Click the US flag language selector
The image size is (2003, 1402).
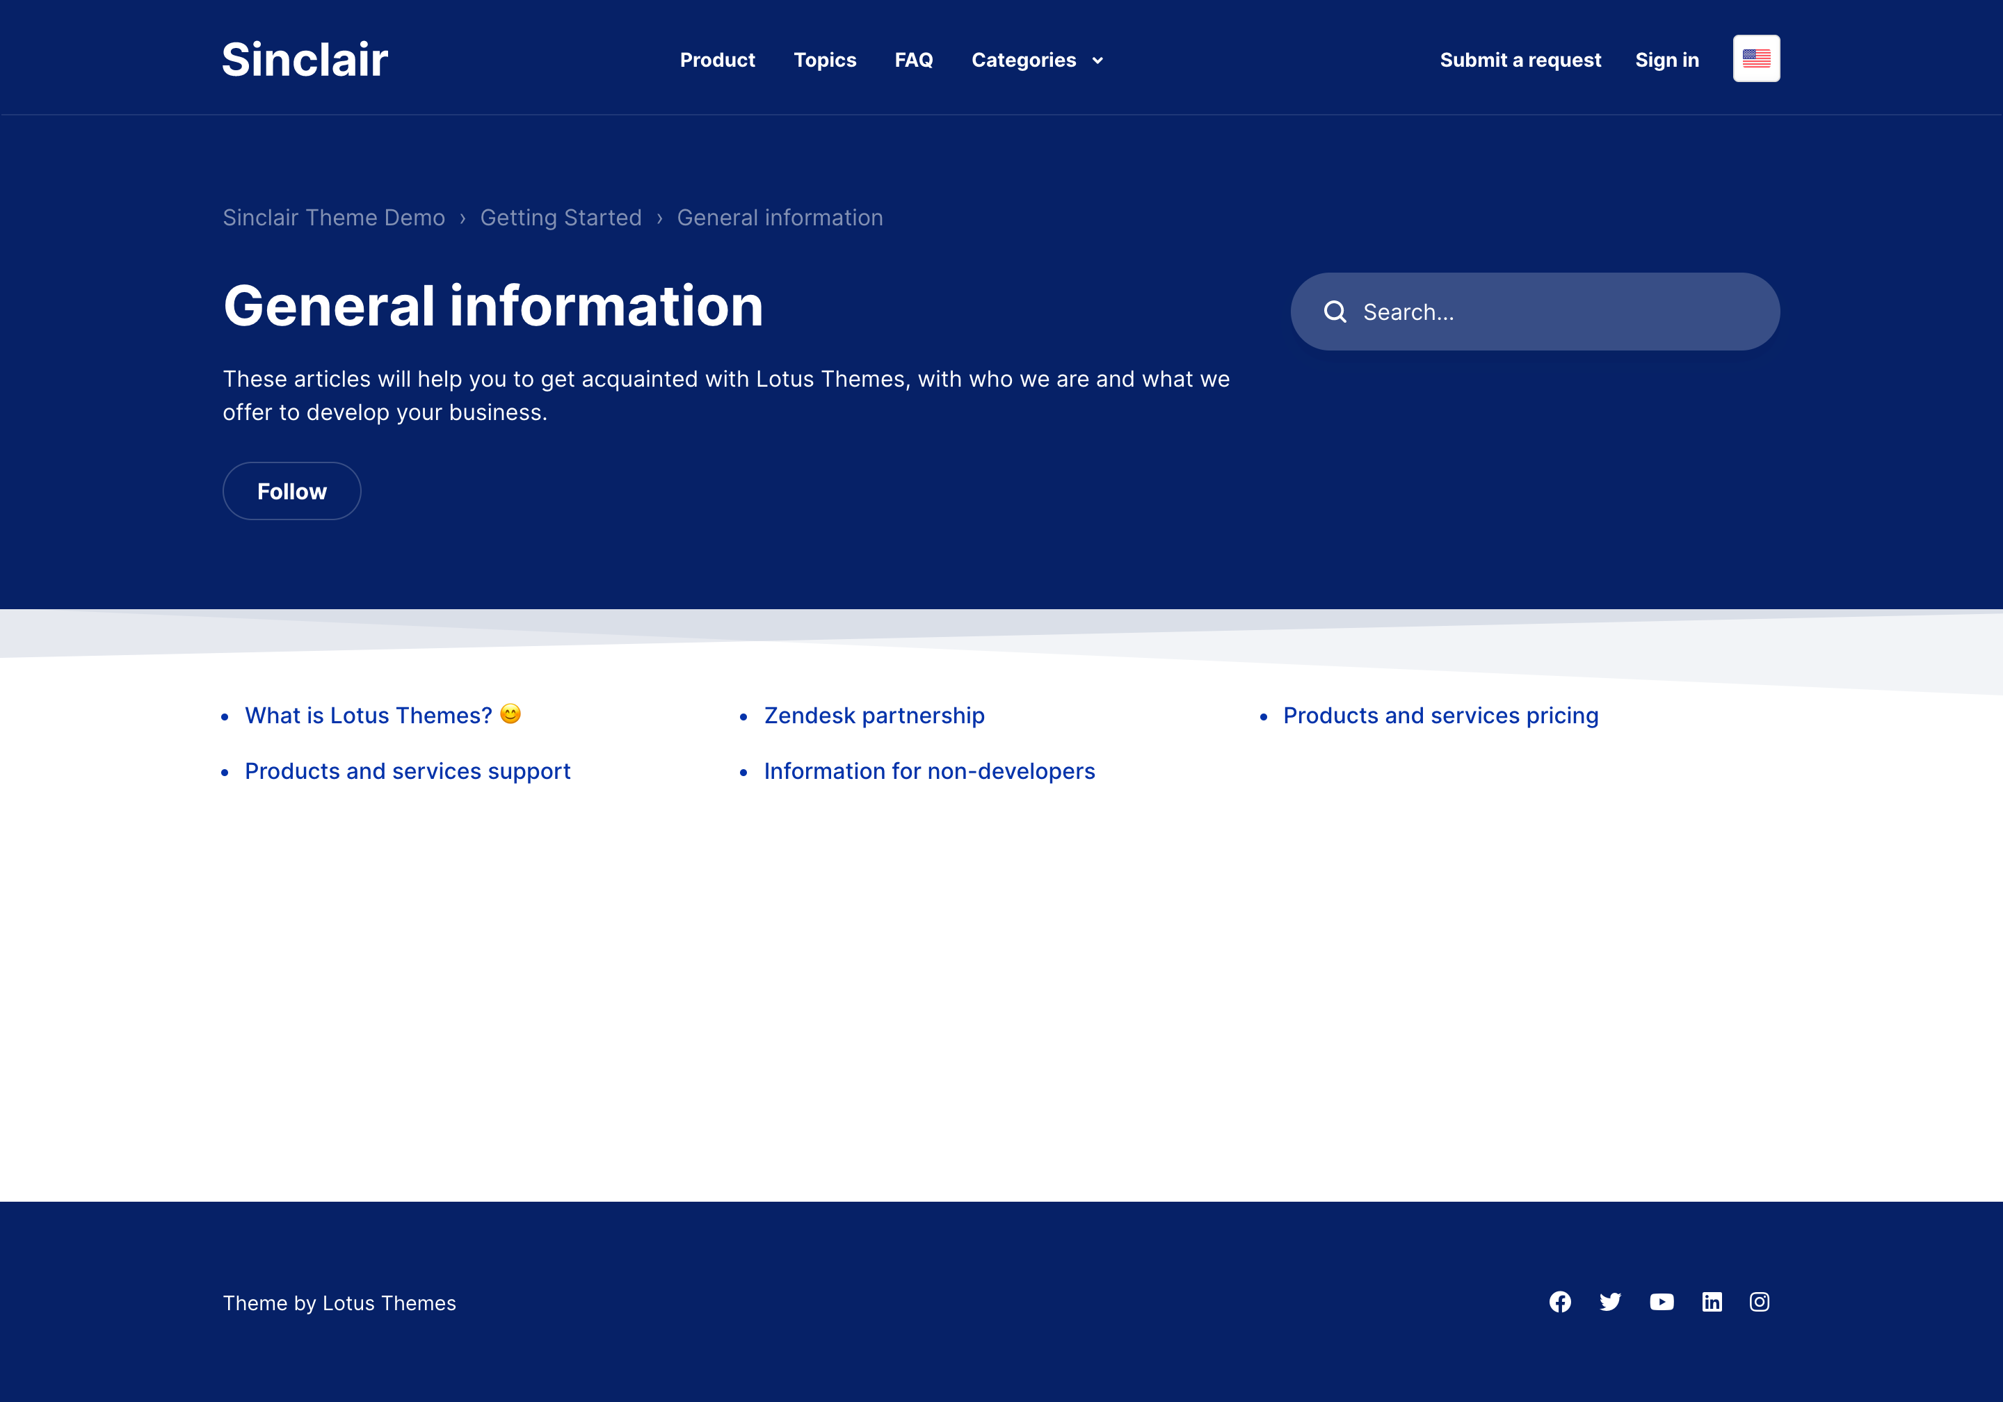coord(1756,58)
